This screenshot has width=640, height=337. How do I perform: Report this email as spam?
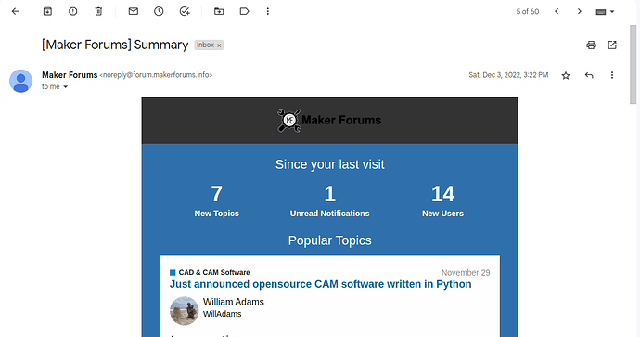(x=73, y=11)
